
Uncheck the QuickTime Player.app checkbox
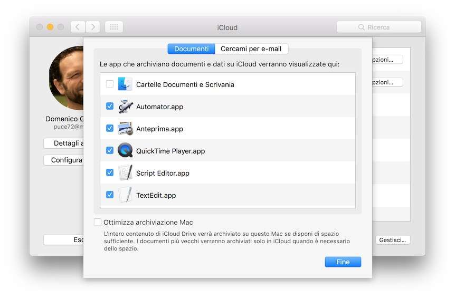coord(110,151)
